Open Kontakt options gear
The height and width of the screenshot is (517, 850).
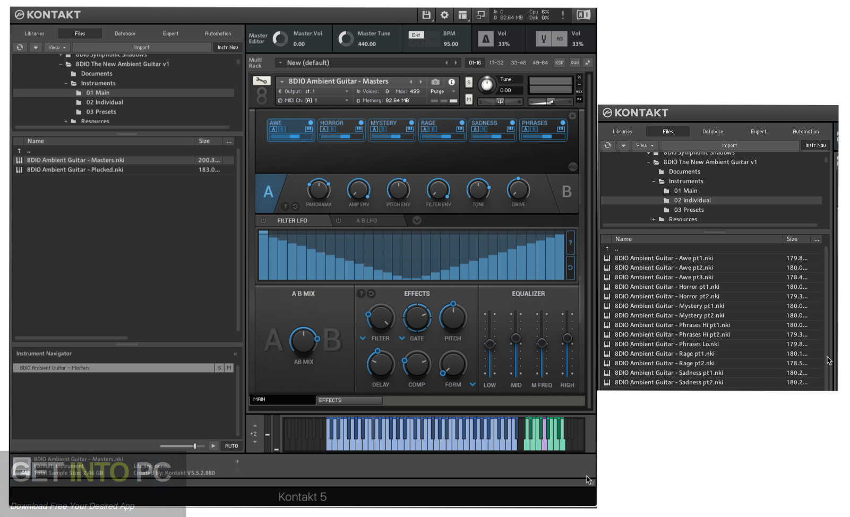coord(444,15)
